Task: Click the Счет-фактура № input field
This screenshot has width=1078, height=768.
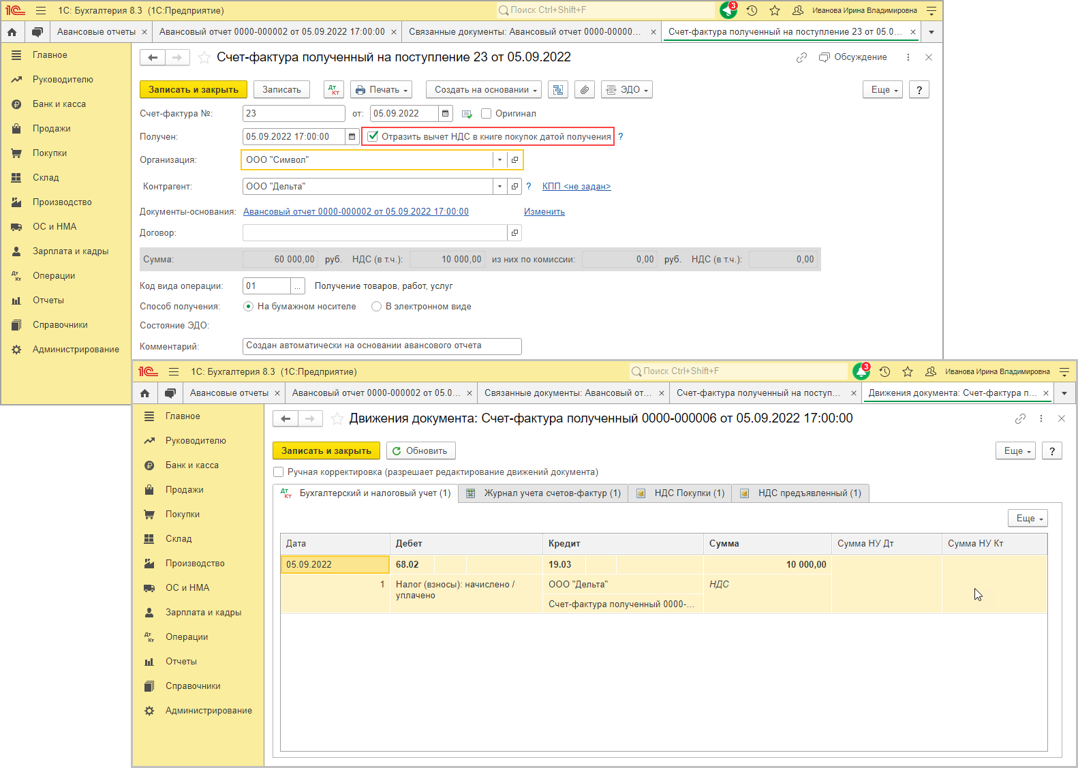Action: (294, 114)
